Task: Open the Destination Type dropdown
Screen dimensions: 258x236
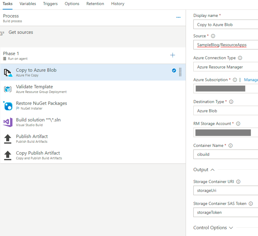Action: click(x=226, y=111)
